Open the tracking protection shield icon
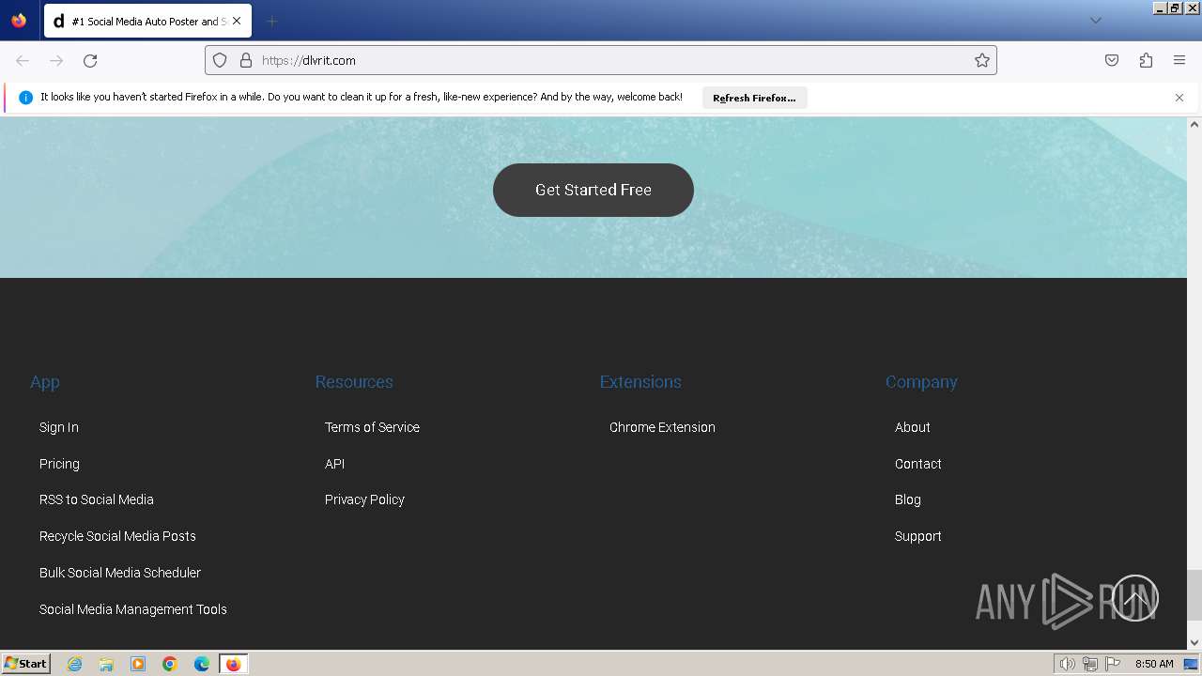This screenshot has height=676, width=1202. pos(220,60)
